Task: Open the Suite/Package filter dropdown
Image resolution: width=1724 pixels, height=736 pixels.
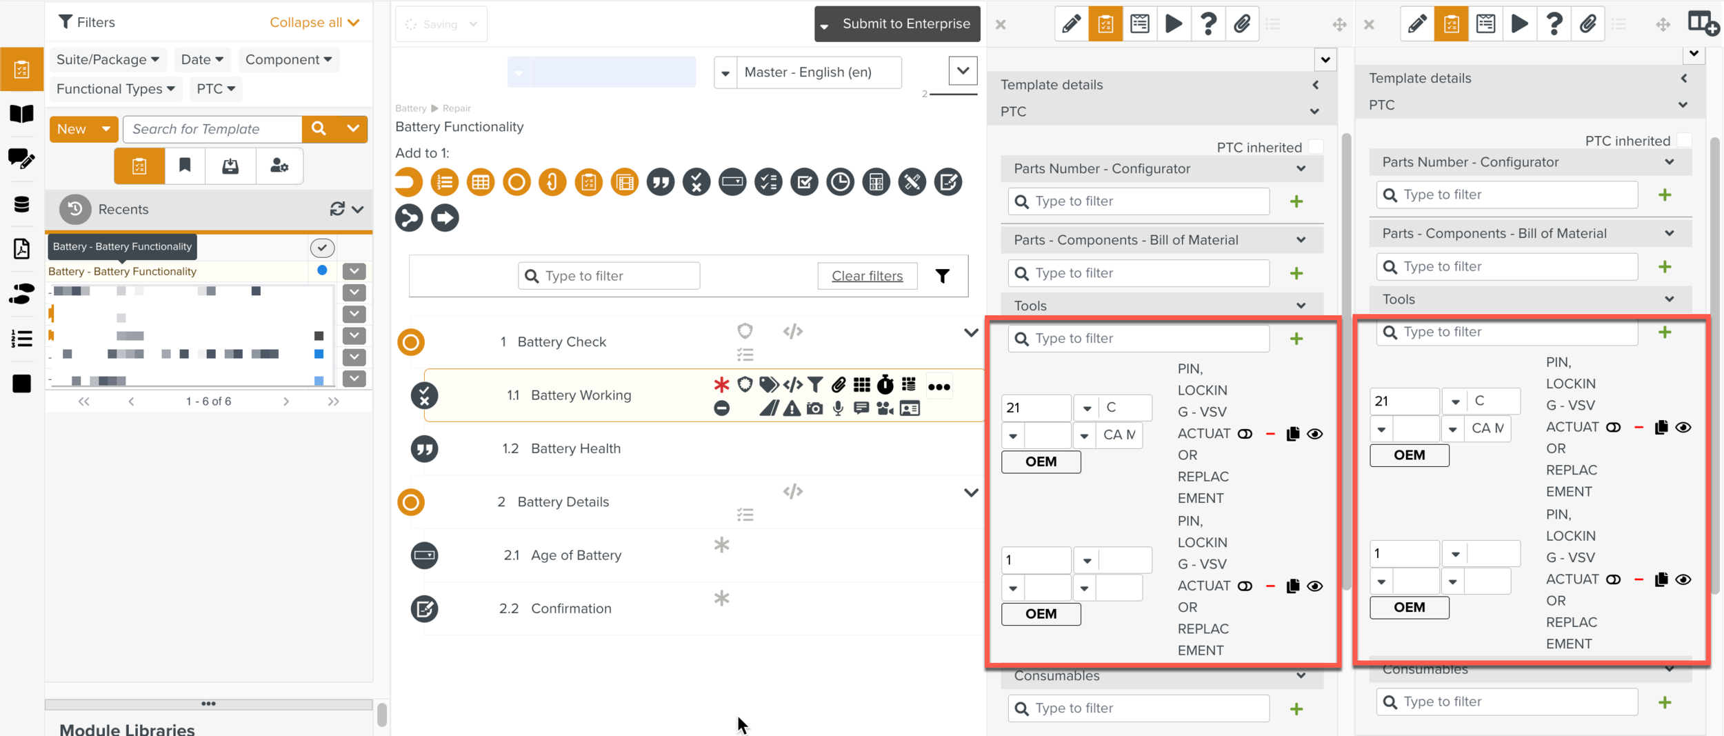Action: pos(108,59)
